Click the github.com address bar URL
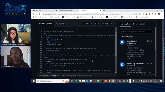 pyautogui.click(x=82, y=14)
